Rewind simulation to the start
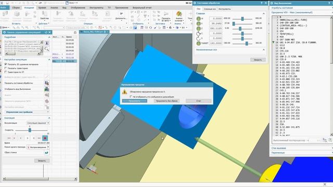This screenshot has width=333, height=187. click(x=9, y=138)
